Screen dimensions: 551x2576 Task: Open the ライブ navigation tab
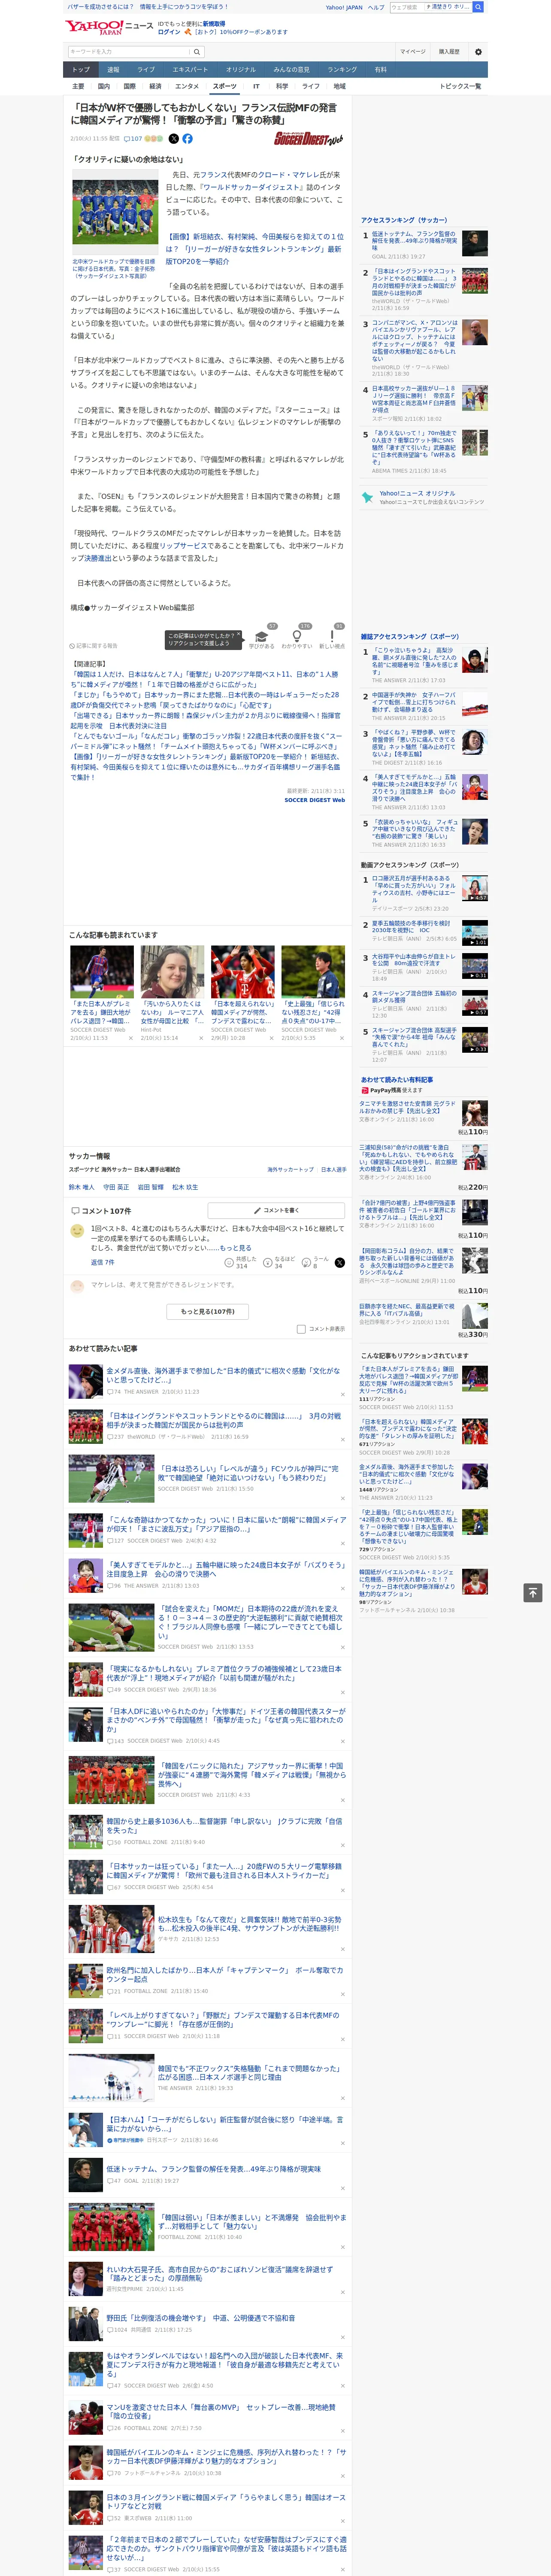(146, 70)
